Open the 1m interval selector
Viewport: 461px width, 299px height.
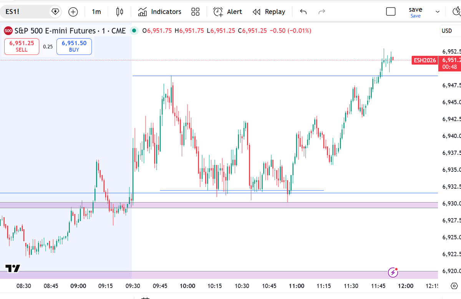pyautogui.click(x=96, y=12)
